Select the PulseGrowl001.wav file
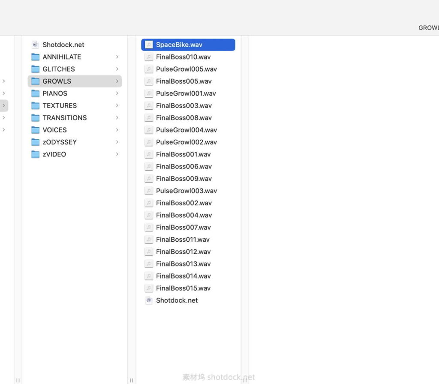This screenshot has width=439, height=384. point(186,93)
